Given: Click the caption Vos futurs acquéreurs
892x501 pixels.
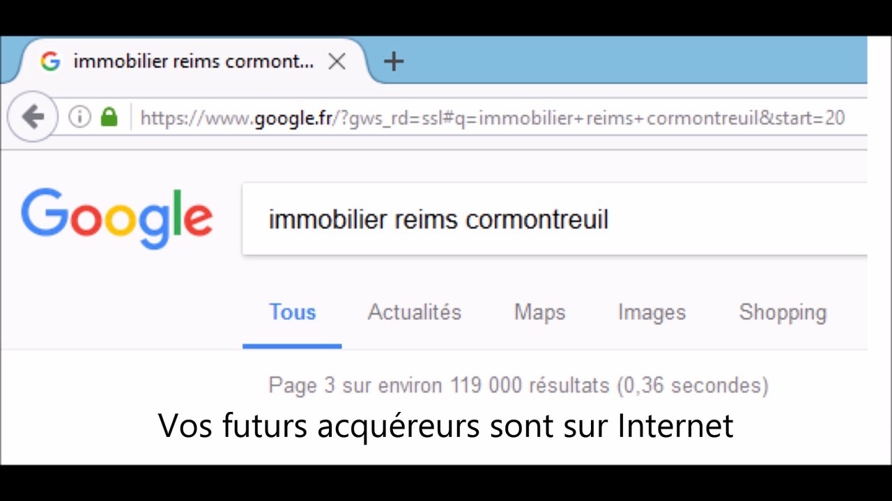Looking at the screenshot, I should (445, 426).
